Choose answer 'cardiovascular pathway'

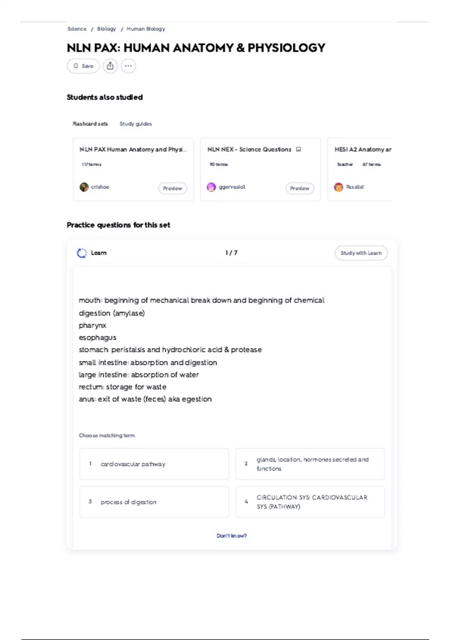(x=154, y=464)
